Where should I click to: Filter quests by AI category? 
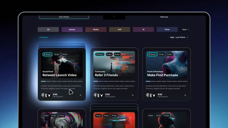(x=144, y=29)
